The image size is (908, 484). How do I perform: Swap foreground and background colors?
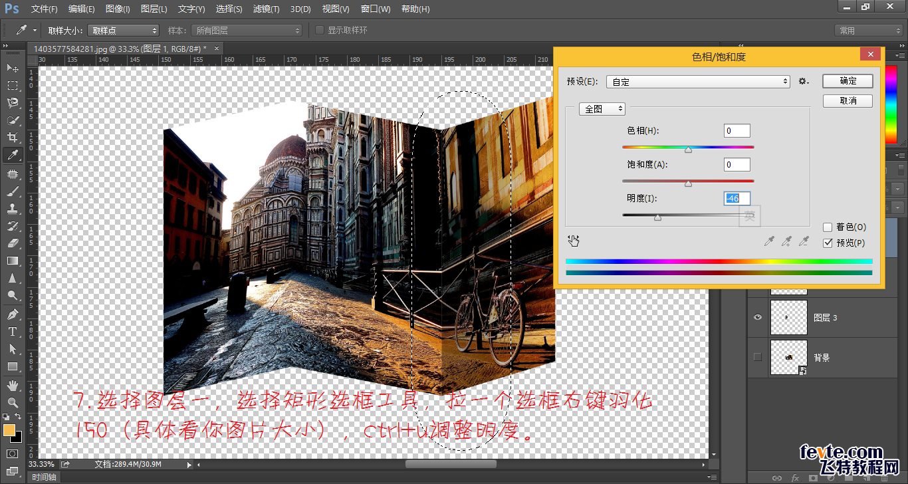[19, 417]
